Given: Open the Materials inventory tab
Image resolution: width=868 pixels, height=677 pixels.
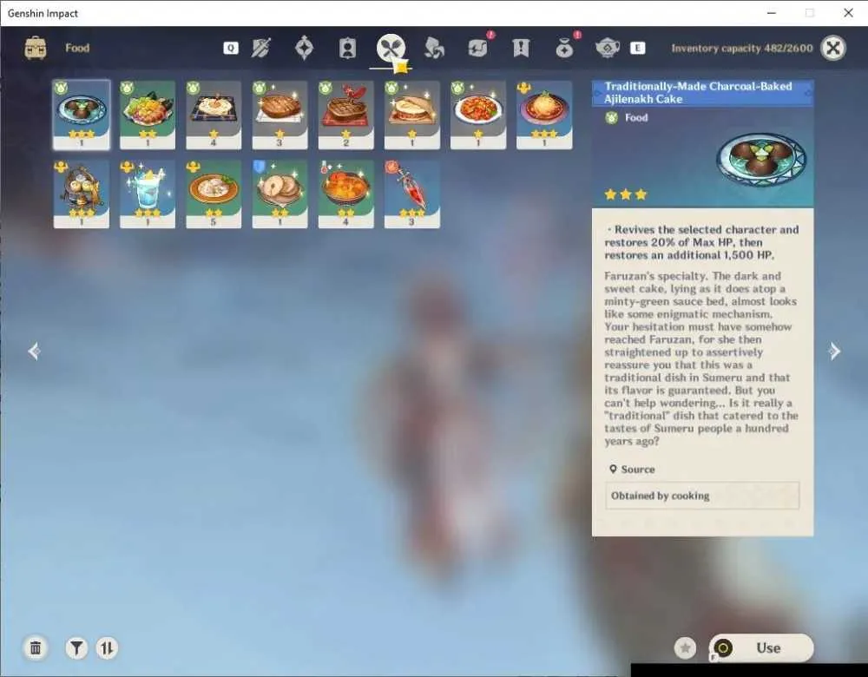Looking at the screenshot, I should (x=434, y=48).
